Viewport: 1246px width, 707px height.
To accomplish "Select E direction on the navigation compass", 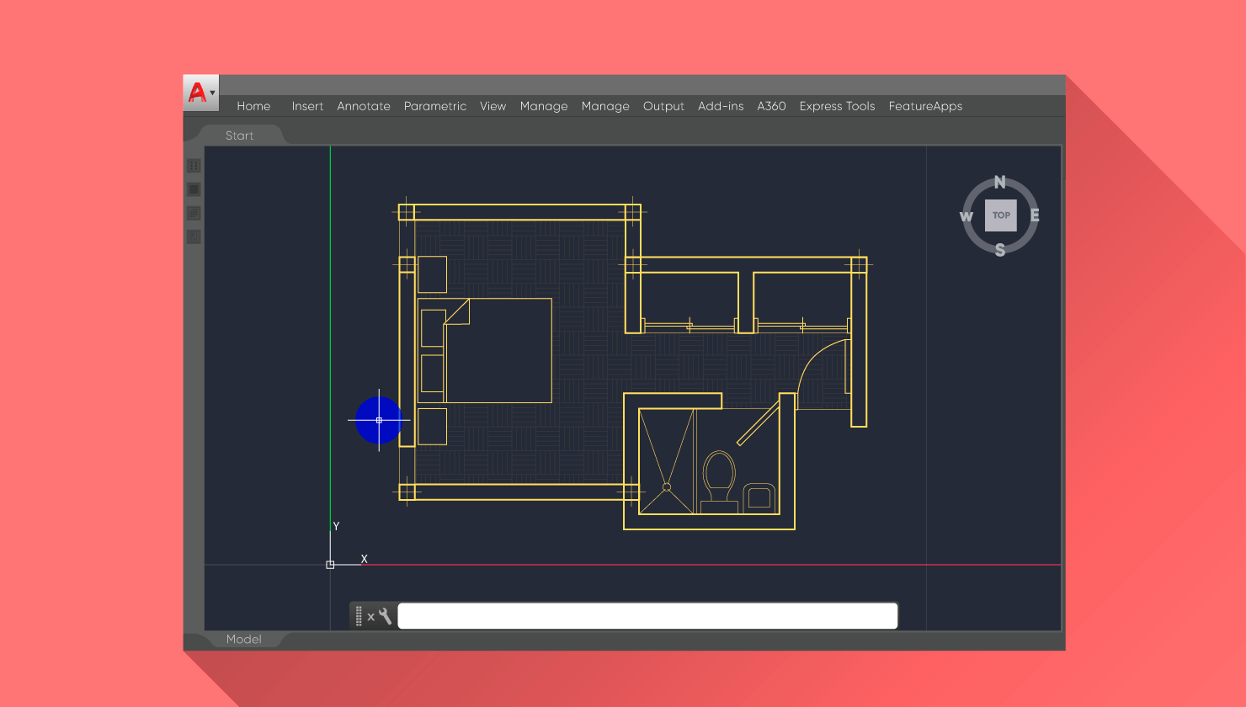I will click(1036, 216).
